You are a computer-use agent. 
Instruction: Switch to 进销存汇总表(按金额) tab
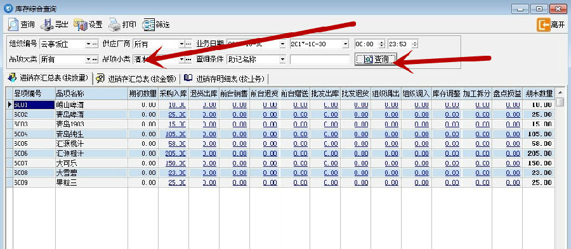click(x=137, y=78)
